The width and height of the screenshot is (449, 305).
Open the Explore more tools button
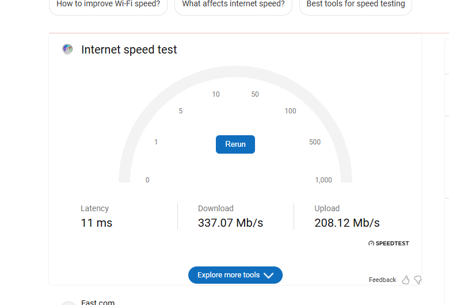tap(229, 275)
